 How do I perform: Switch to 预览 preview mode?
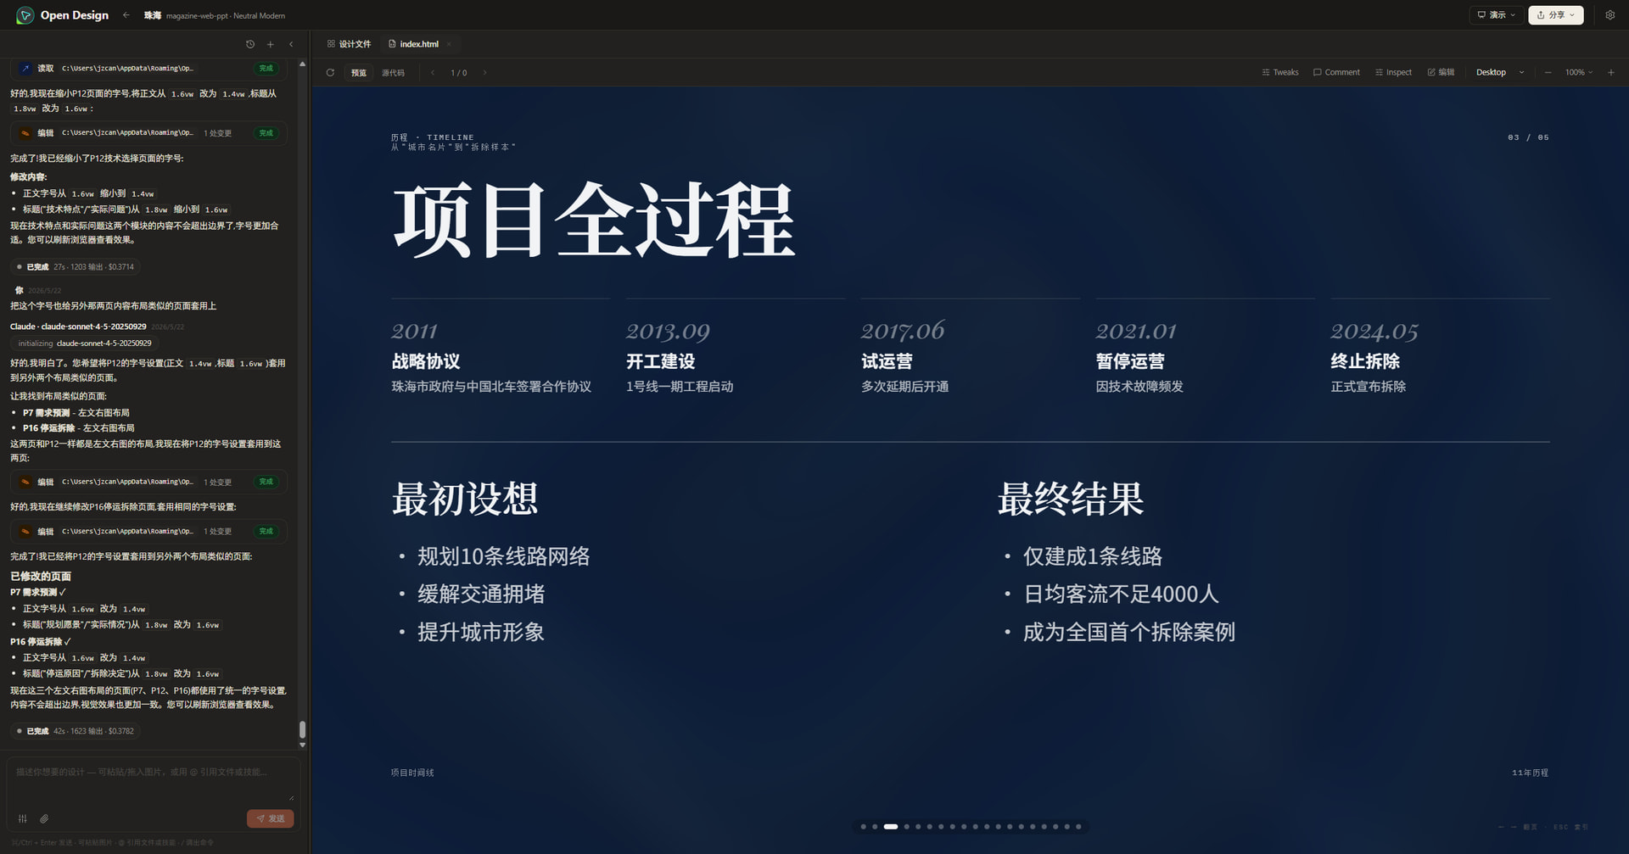tap(359, 73)
